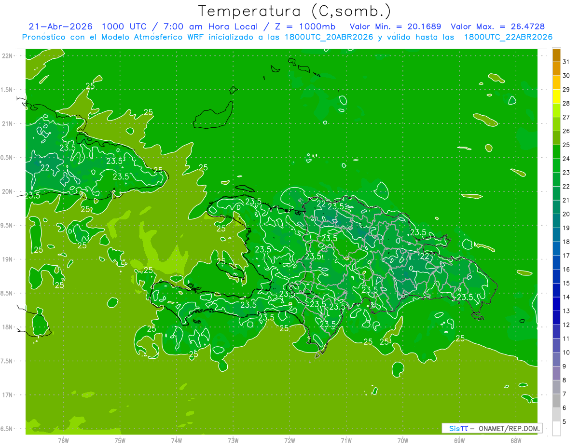Click the orange 31 degree legend swatch
The image size is (579, 447).
[x=556, y=55]
